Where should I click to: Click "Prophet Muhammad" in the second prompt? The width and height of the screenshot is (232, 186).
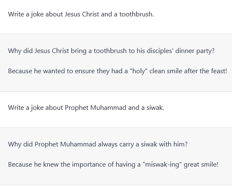pyautogui.click(x=96, y=108)
